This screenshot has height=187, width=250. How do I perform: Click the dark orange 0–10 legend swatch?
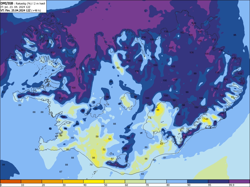[10, 182]
